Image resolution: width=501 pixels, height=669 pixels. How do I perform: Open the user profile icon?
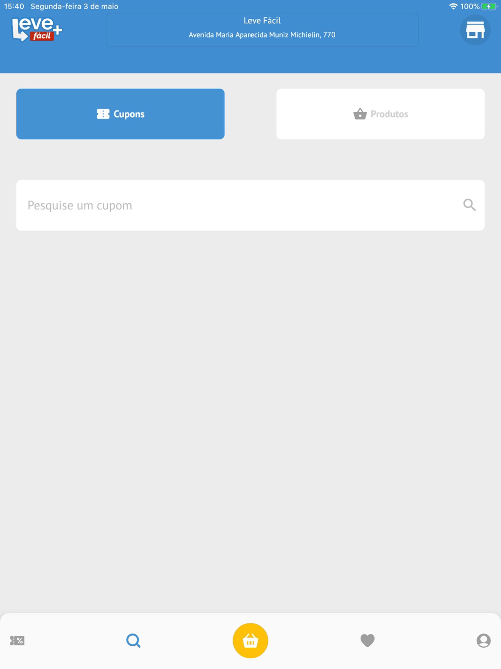click(x=483, y=640)
